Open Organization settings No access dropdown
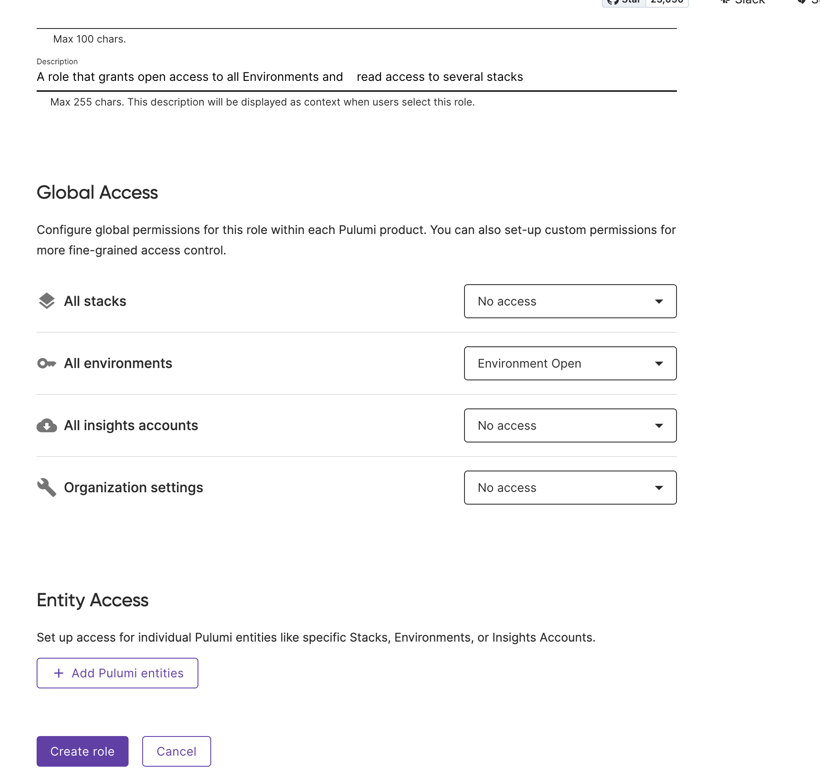Screen dimensions: 820x782 coord(570,488)
